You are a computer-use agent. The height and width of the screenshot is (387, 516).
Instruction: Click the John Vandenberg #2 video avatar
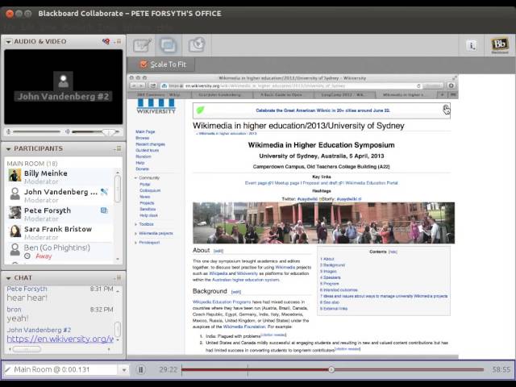(x=63, y=81)
